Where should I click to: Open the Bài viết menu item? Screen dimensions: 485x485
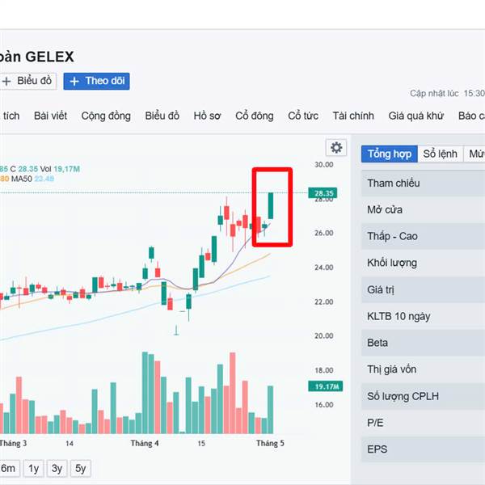50,116
